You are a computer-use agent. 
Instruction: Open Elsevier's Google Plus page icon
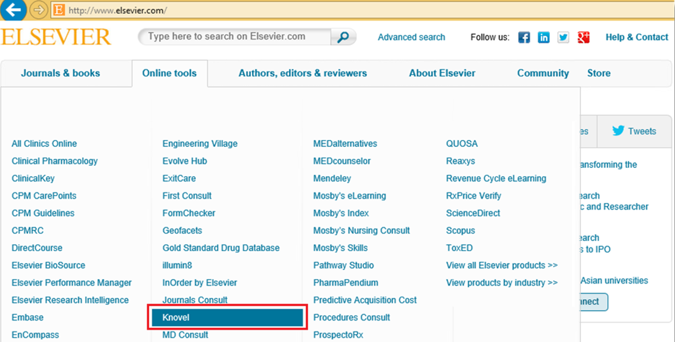[583, 37]
